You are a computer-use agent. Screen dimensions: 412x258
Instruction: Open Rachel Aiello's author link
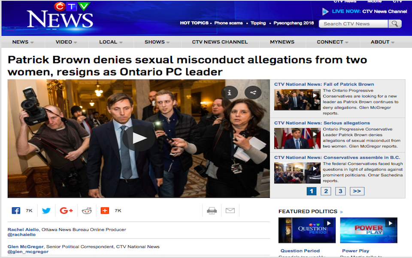pyautogui.click(x=23, y=230)
